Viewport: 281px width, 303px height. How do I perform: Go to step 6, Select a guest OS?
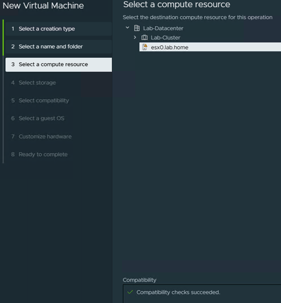coord(41,118)
